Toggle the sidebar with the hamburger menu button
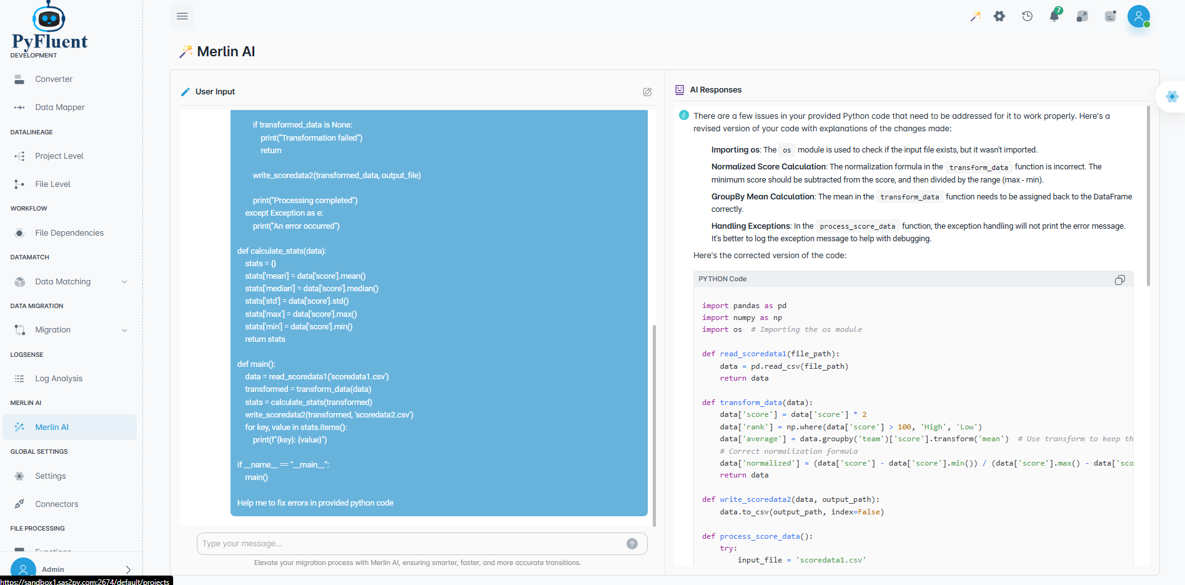The width and height of the screenshot is (1185, 585). (x=182, y=16)
